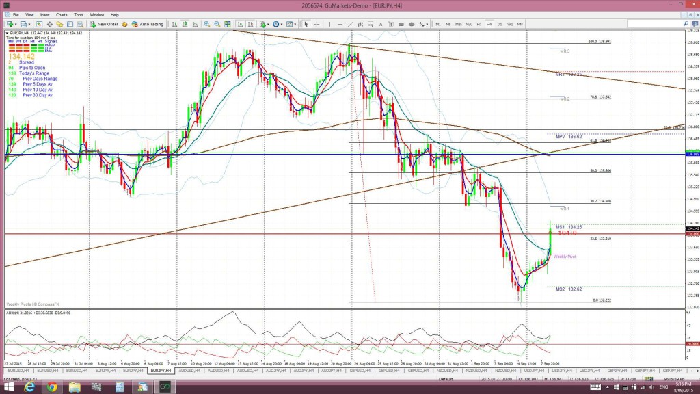Image resolution: width=700 pixels, height=394 pixels.
Task: Toggle AutoTrading on or off
Action: (148, 24)
